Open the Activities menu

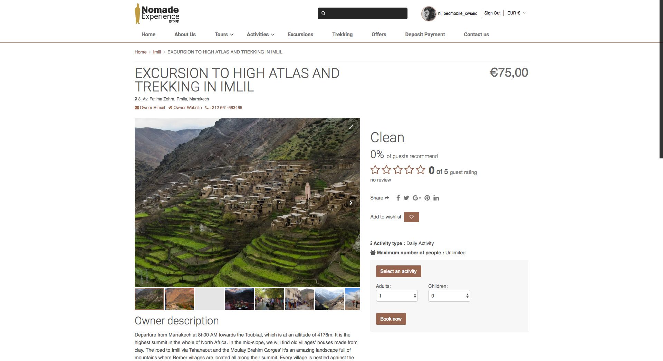tap(260, 35)
